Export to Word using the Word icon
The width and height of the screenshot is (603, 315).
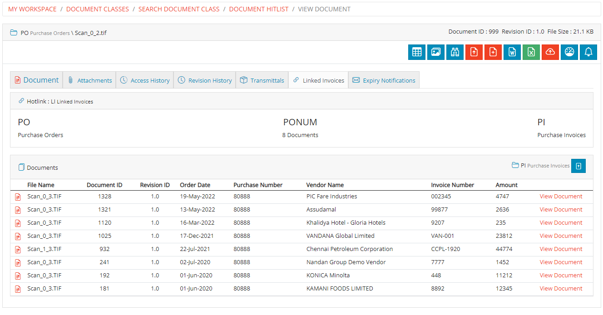512,52
